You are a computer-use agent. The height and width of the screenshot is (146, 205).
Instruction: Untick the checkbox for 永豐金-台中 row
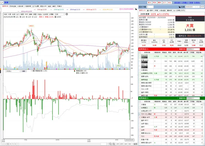[140, 117]
